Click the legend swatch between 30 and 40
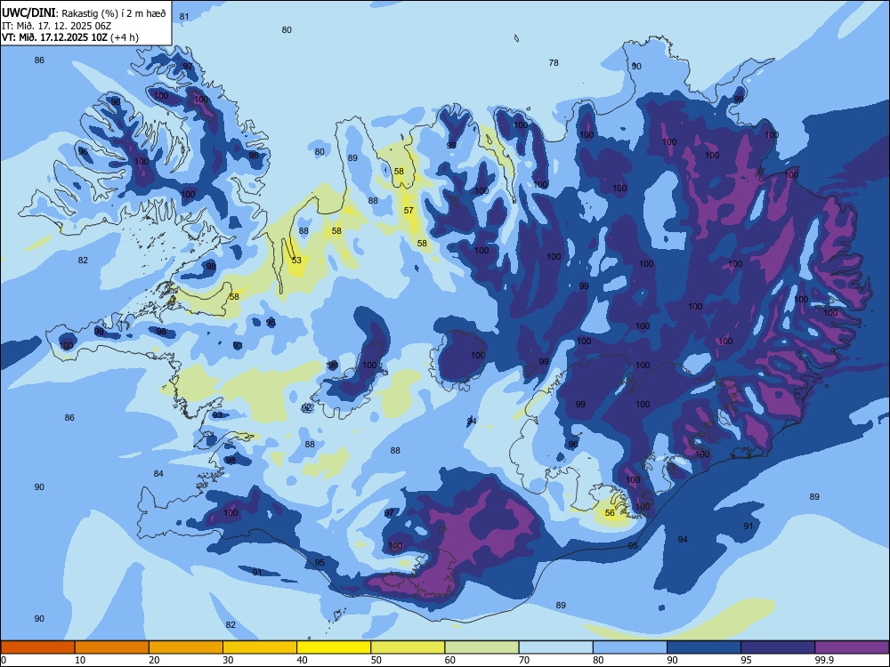Screen dimensions: 890x667 [260, 647]
